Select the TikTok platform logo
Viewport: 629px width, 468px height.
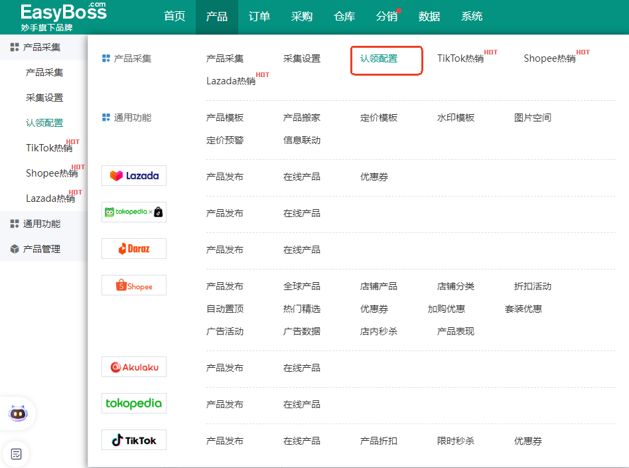[x=134, y=440]
